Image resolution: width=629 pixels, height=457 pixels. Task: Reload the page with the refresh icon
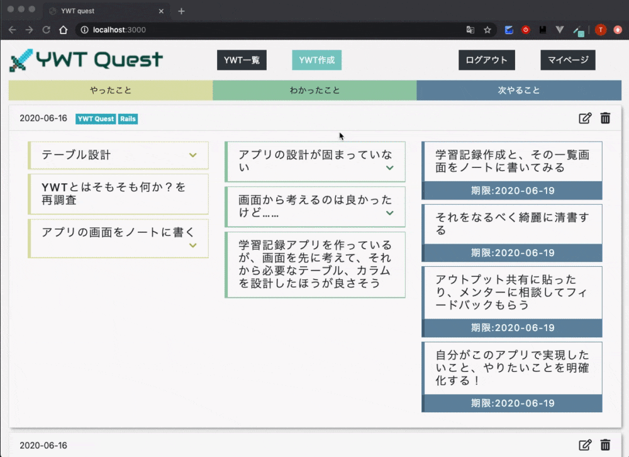[46, 30]
